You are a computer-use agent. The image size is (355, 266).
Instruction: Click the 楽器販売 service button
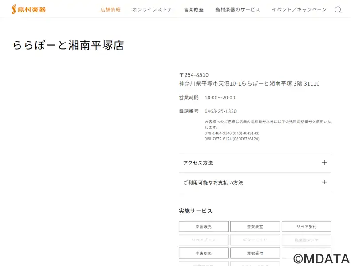coord(204,227)
